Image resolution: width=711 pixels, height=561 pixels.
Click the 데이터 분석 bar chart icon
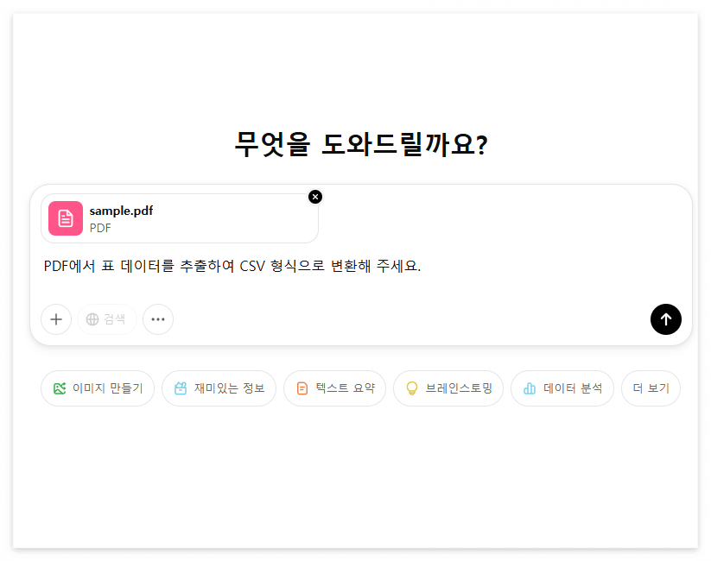(530, 388)
